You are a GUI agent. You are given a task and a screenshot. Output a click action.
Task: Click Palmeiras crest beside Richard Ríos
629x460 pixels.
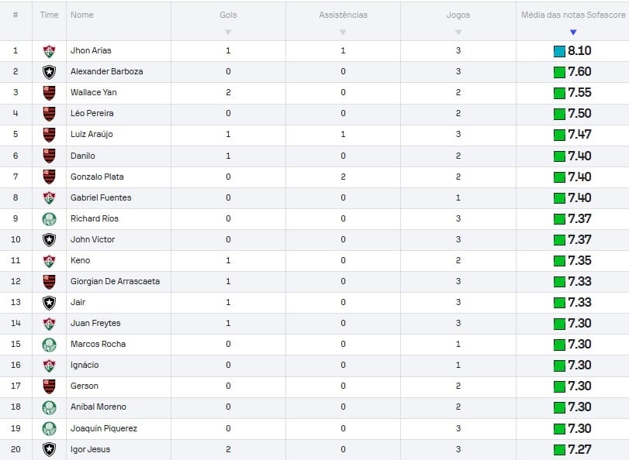click(49, 219)
